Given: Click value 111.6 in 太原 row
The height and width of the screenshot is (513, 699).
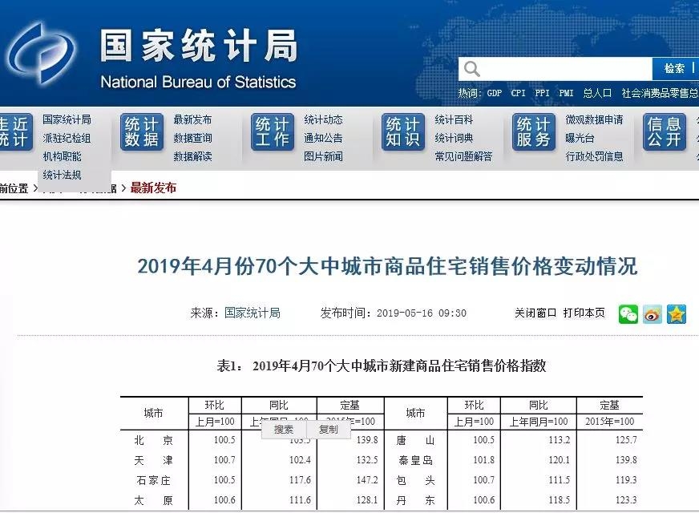Looking at the screenshot, I should 300,500.
